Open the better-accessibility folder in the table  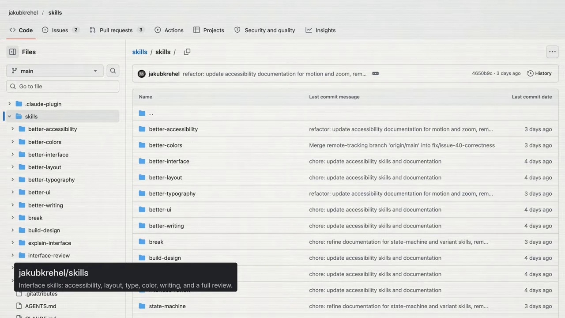[x=173, y=129]
